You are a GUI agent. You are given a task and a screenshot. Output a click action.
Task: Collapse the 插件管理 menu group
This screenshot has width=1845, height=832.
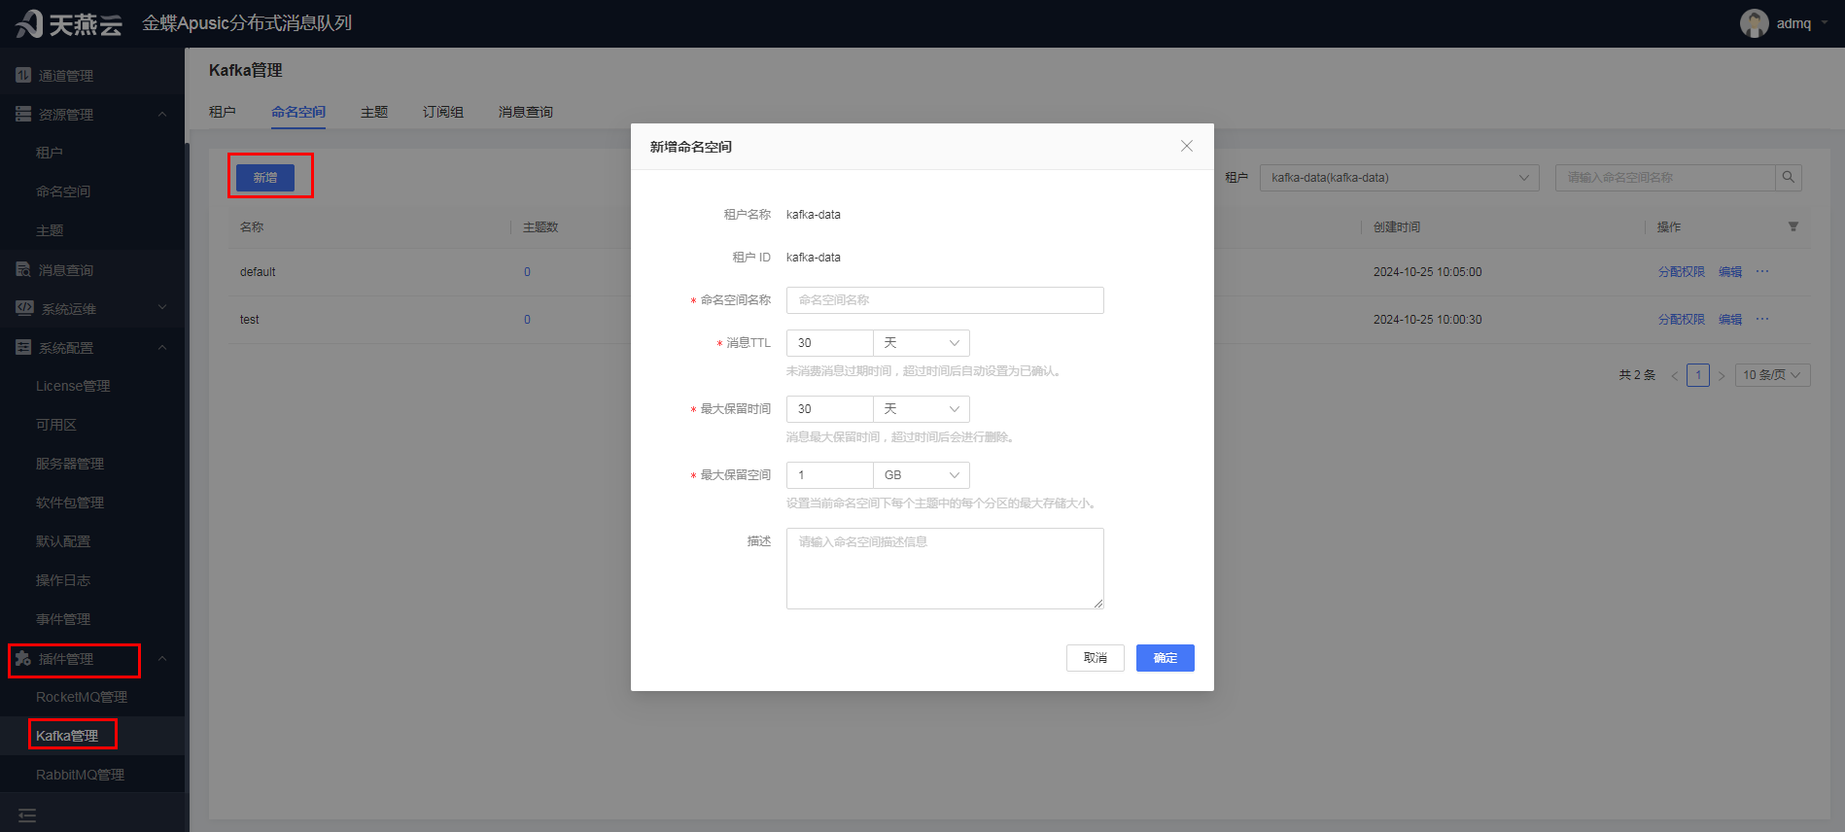pyautogui.click(x=162, y=658)
